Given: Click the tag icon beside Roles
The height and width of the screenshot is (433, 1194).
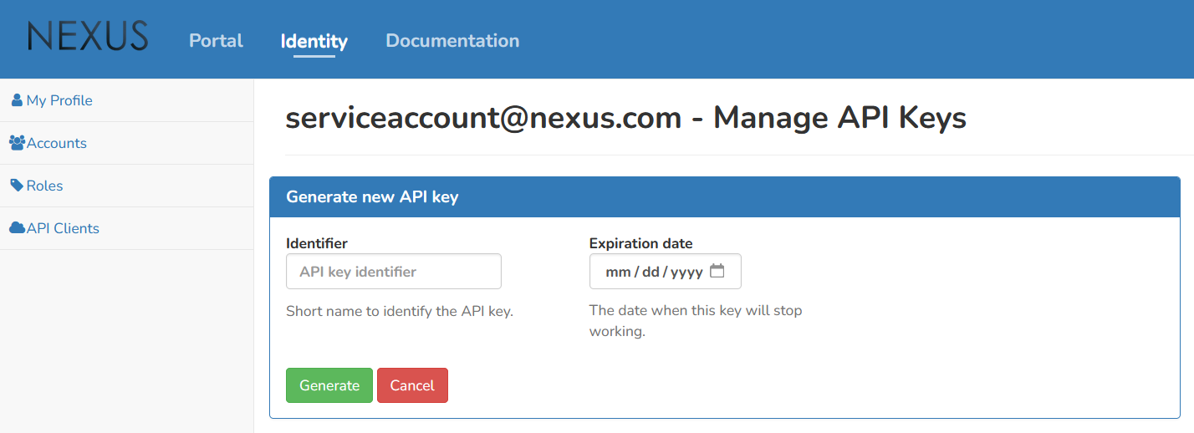Looking at the screenshot, I should coord(17,186).
